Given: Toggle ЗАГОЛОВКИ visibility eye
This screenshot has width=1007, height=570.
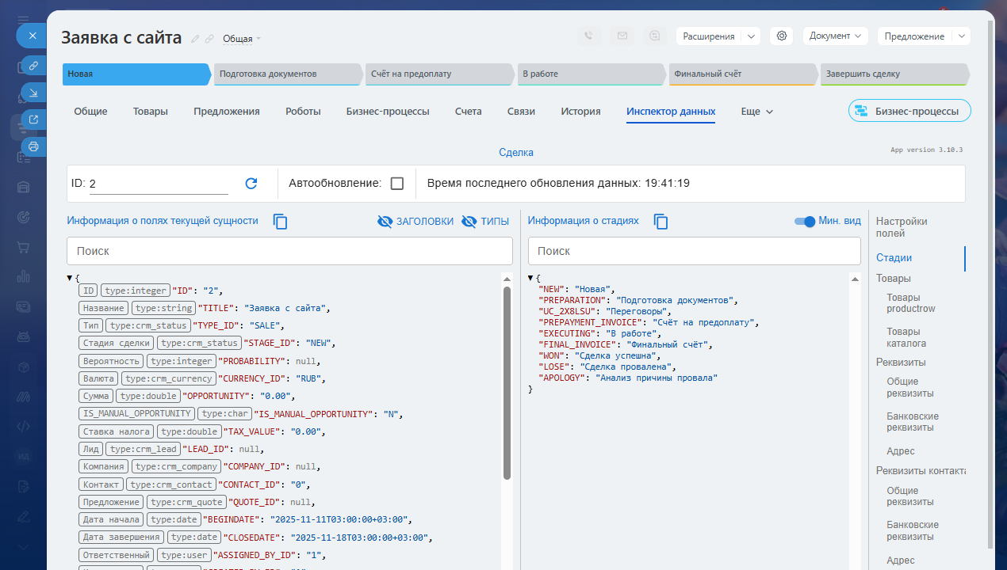Looking at the screenshot, I should pyautogui.click(x=385, y=222).
